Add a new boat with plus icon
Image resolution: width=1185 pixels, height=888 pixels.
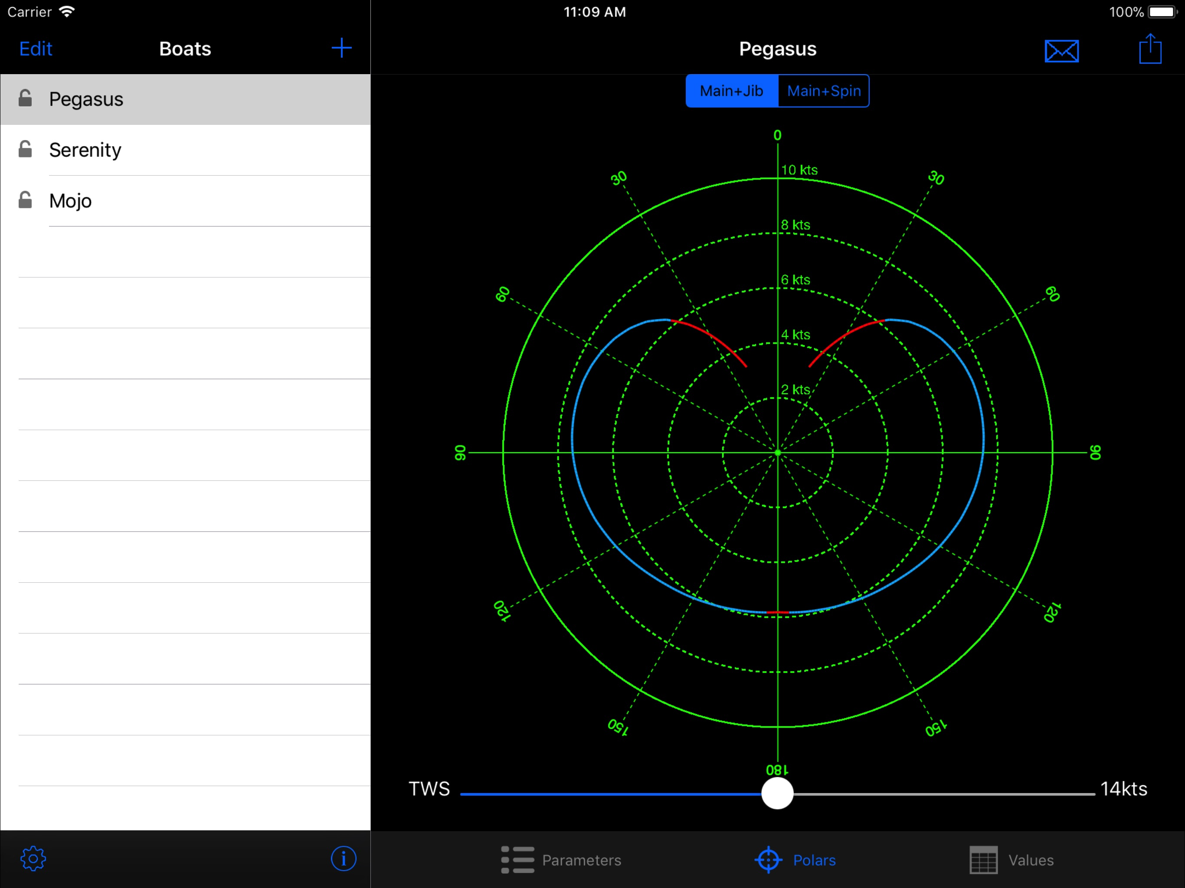341,48
